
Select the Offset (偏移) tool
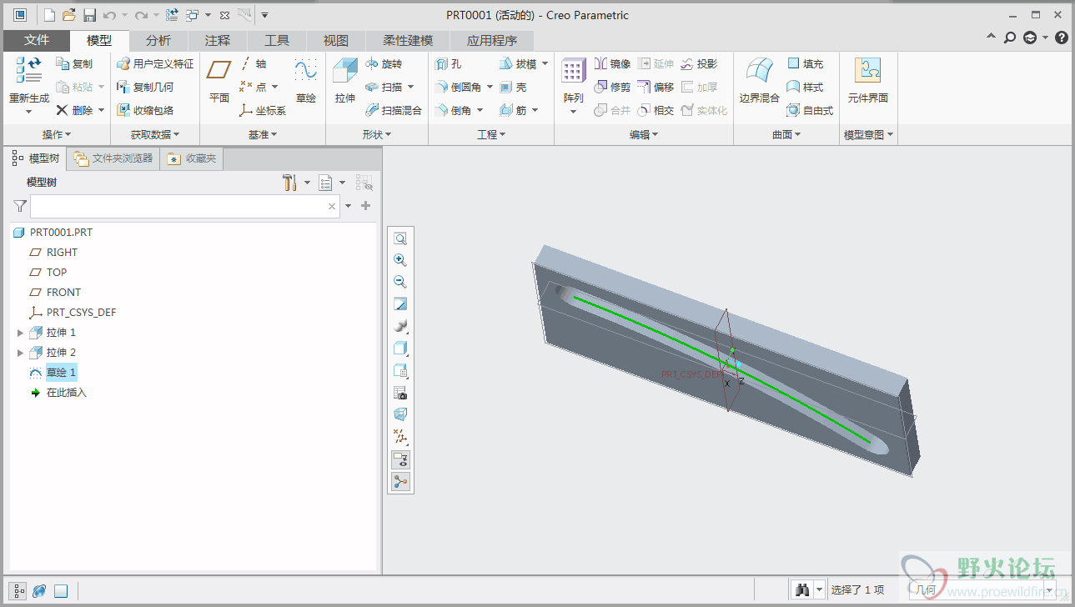pos(656,87)
